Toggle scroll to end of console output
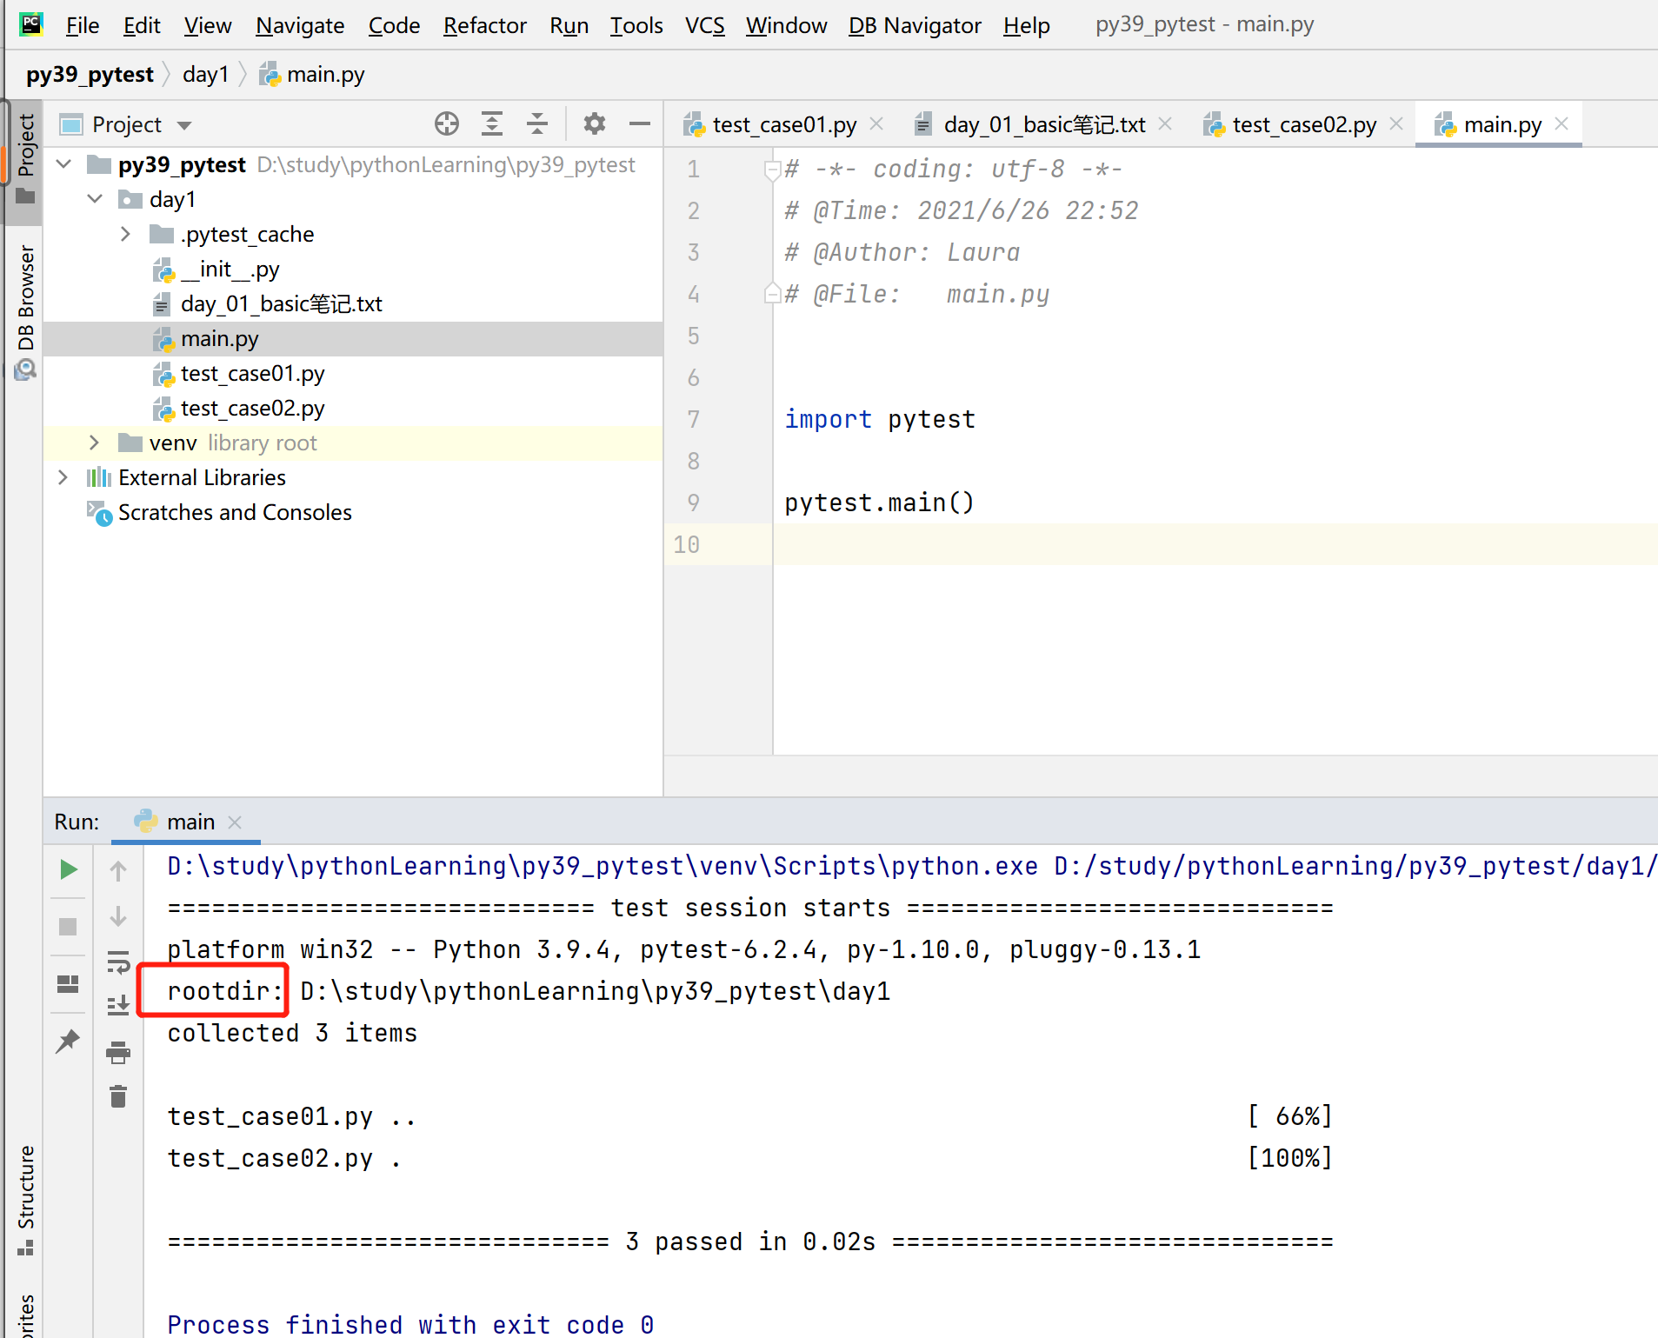 (118, 1006)
